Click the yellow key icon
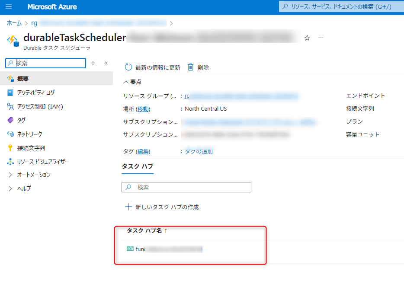Image resolution: width=404 pixels, height=281 pixels. 10,148
